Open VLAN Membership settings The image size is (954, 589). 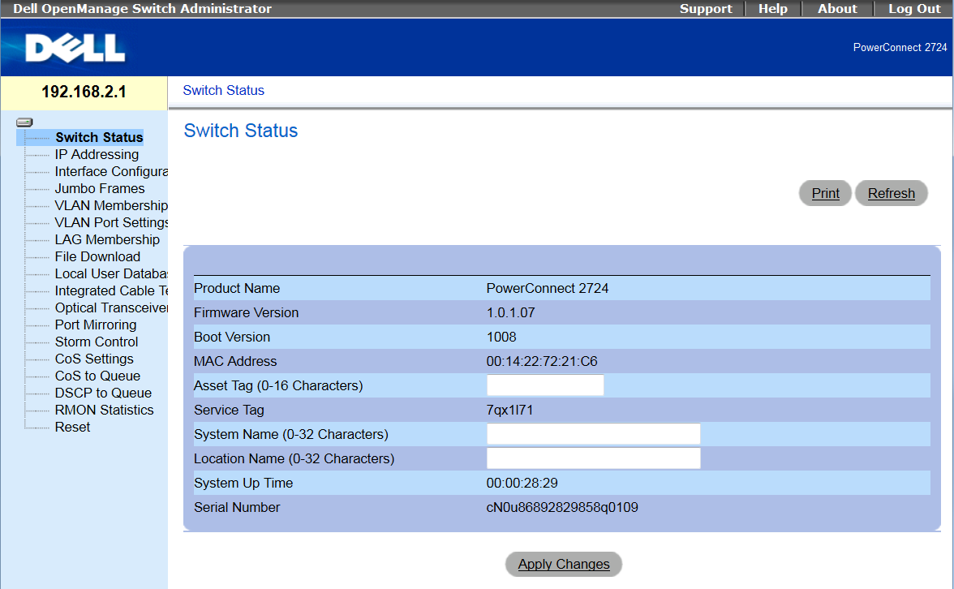point(110,205)
